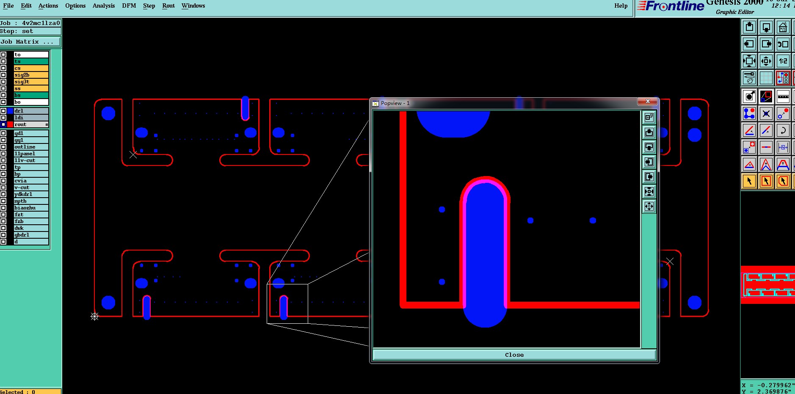Open the DFM menu
795x394 pixels.
coord(129,6)
